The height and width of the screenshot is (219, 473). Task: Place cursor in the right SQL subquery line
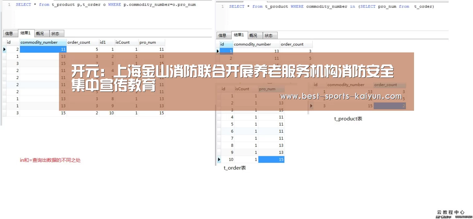click(x=331, y=7)
